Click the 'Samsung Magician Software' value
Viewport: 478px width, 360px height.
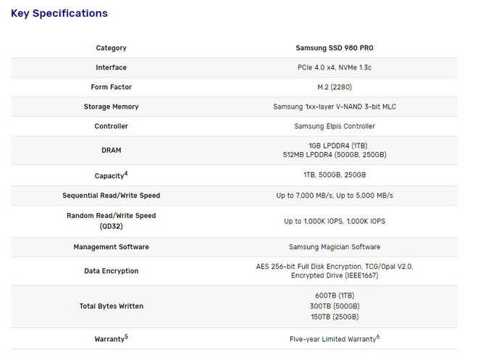tap(335, 246)
